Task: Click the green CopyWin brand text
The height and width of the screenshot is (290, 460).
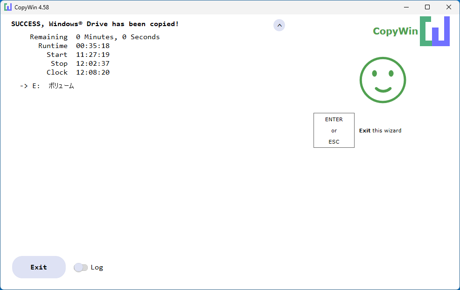Action: (395, 31)
